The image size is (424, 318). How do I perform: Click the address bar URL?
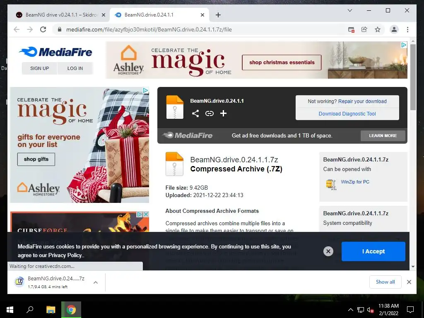(x=149, y=29)
